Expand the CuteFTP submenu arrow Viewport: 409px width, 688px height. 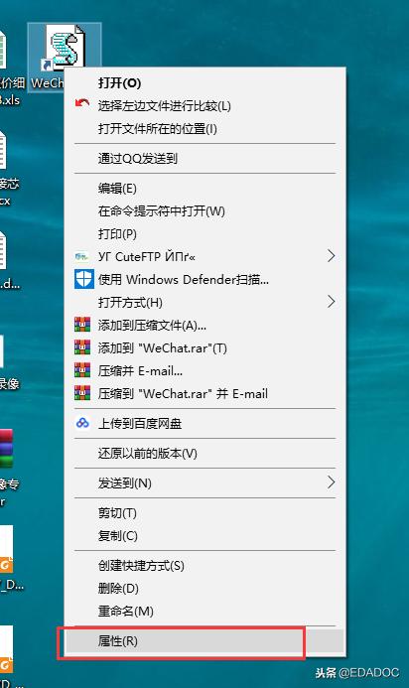[x=331, y=256]
